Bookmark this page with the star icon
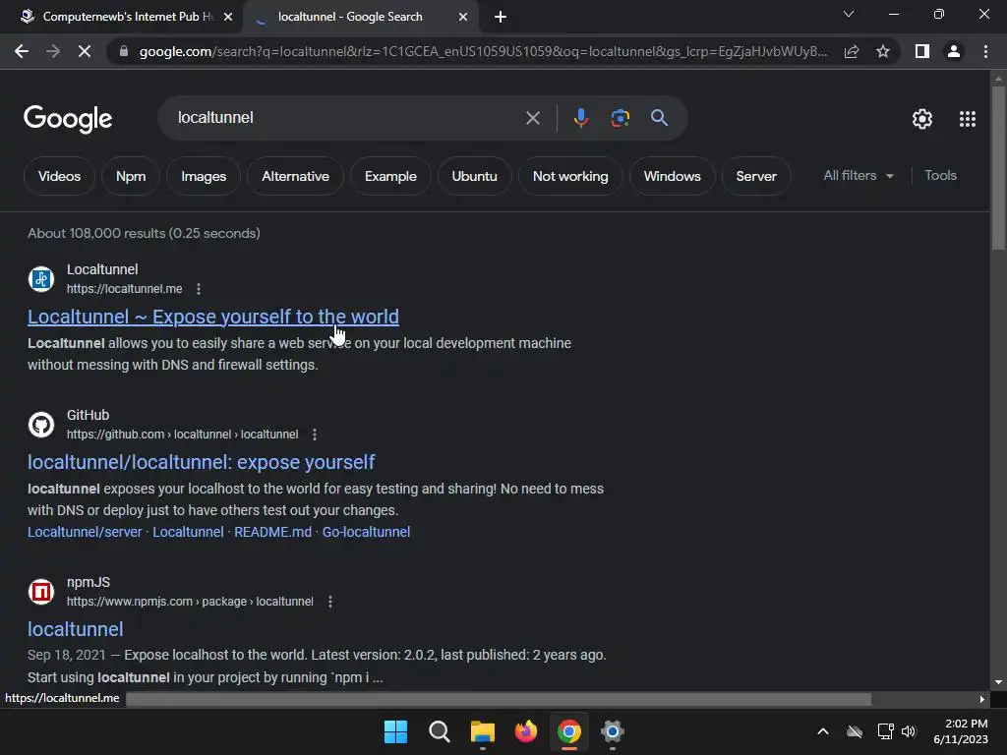Screen dimensions: 1007x755 click(883, 51)
